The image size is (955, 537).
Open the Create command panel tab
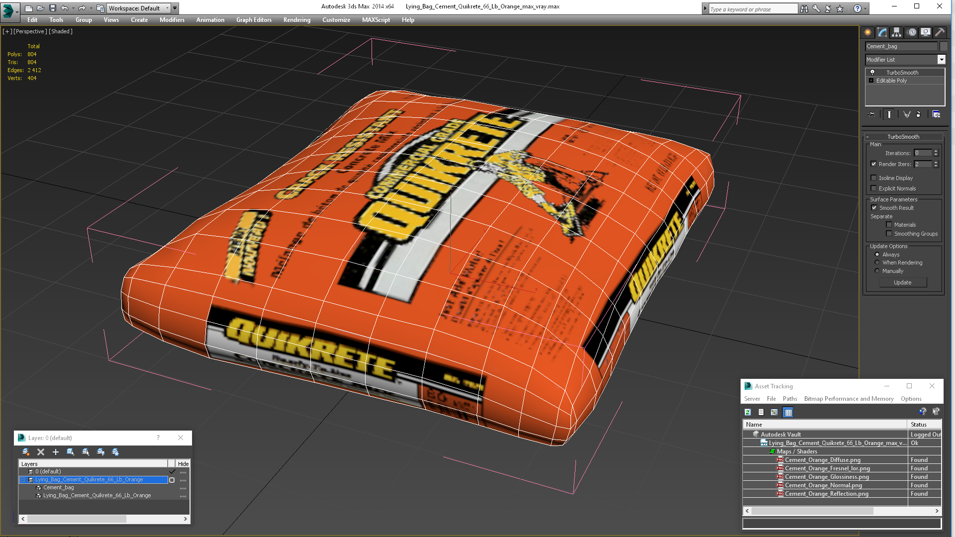tap(868, 32)
